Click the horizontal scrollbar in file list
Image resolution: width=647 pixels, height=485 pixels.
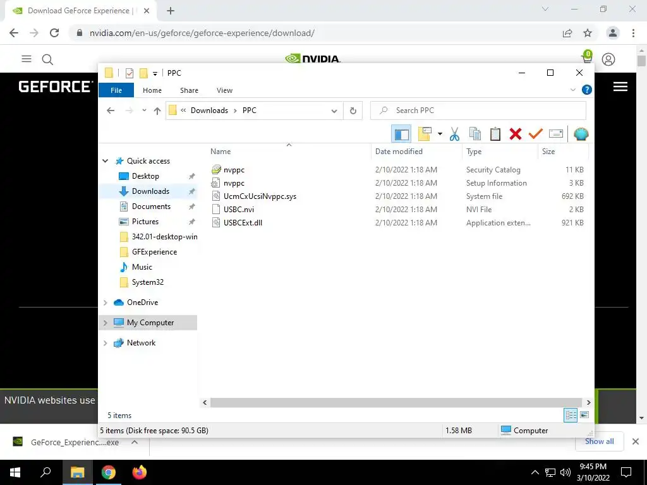[396, 402]
